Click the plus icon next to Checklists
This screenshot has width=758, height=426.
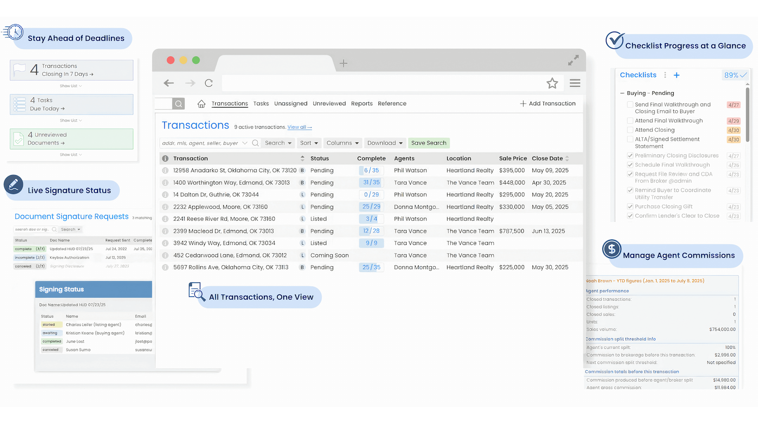pos(677,75)
